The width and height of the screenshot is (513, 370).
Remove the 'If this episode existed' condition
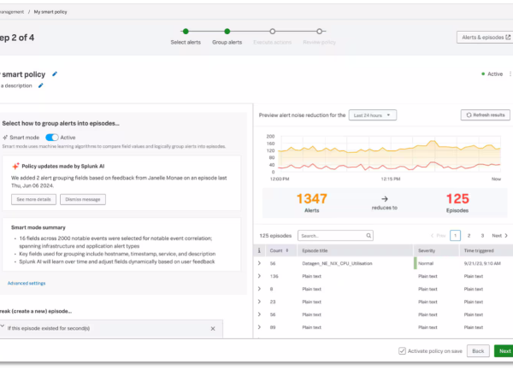213,328
